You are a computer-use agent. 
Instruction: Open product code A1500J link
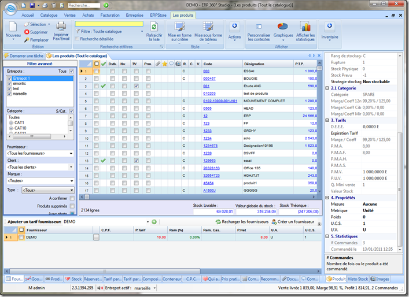209,191
